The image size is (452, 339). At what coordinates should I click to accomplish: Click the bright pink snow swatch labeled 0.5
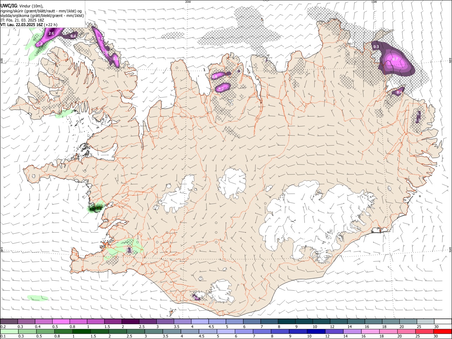61,322
